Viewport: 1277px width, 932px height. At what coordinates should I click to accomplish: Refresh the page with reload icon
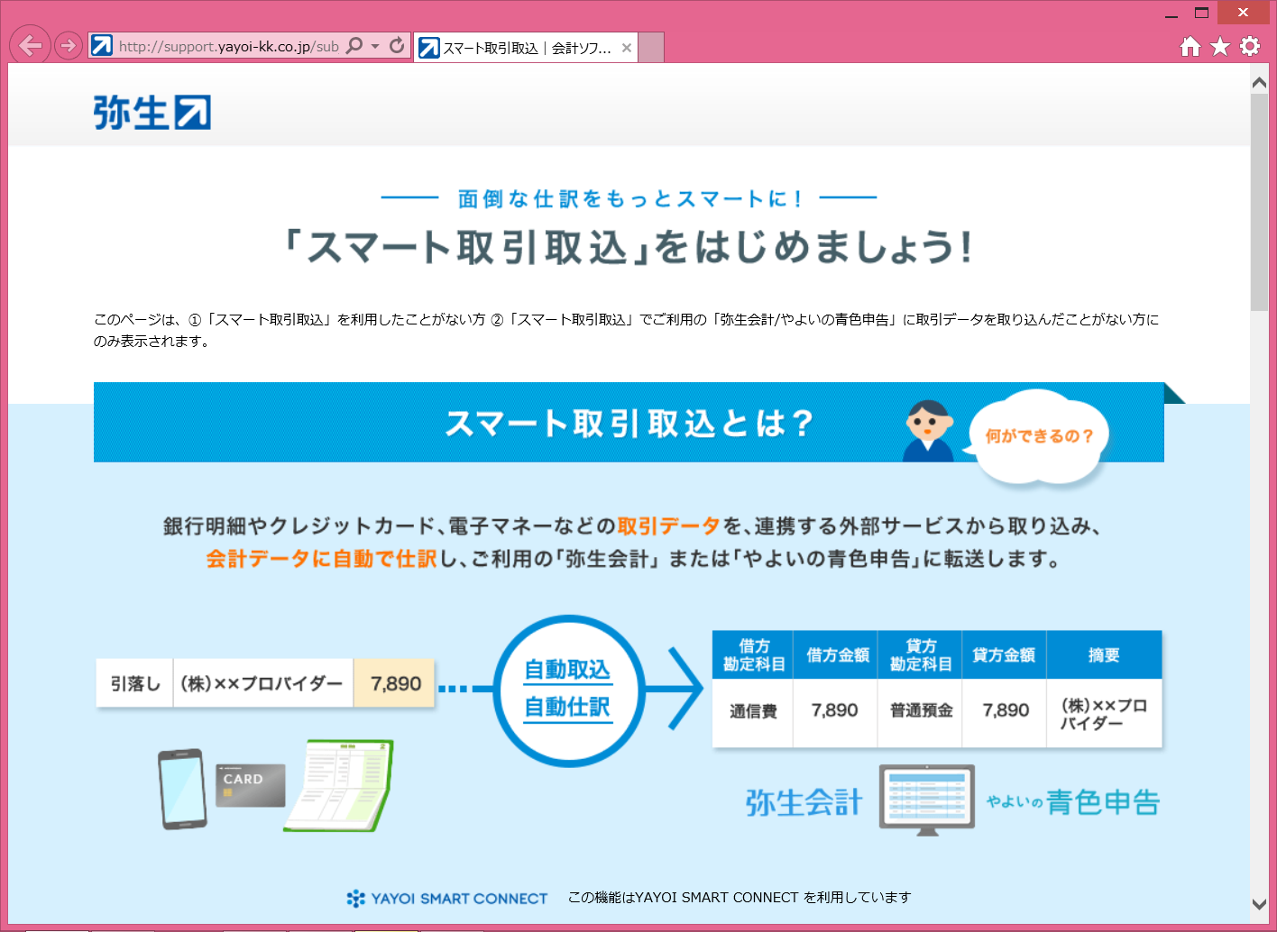397,45
